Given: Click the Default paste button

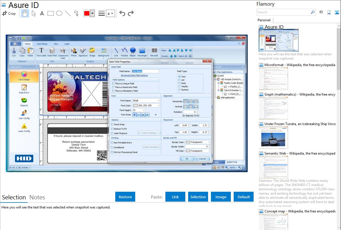Looking at the screenshot, I should (244, 197).
